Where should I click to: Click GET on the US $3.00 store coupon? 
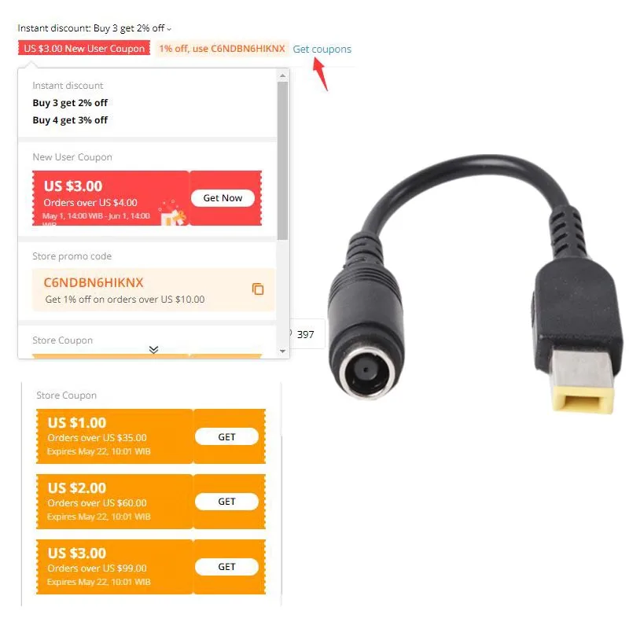click(x=226, y=567)
